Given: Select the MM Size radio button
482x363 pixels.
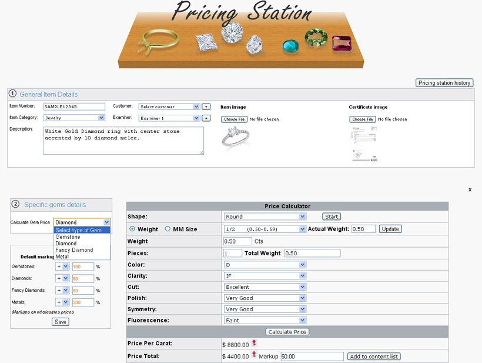Looking at the screenshot, I should (x=168, y=229).
